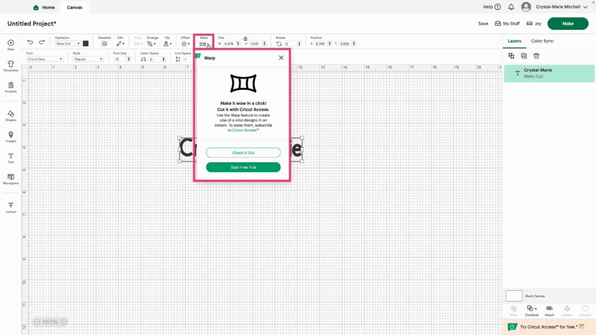The width and height of the screenshot is (596, 335).
Task: Click the Letter Space input field
Action: click(x=154, y=59)
